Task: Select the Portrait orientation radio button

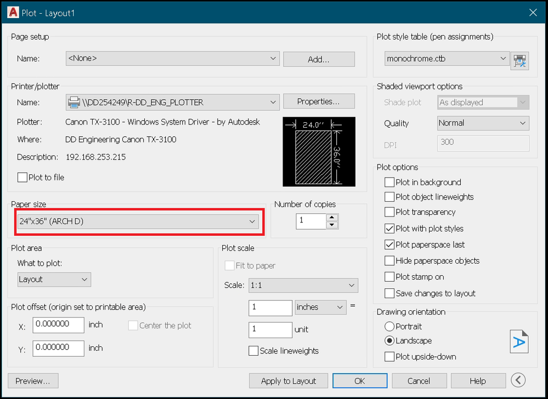Action: tap(389, 326)
